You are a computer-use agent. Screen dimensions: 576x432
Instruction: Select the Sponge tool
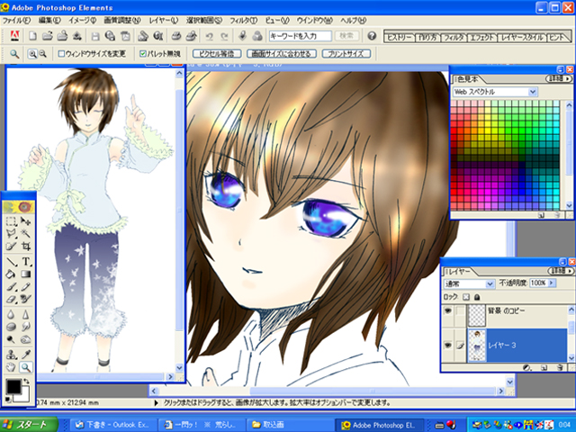coord(11,327)
